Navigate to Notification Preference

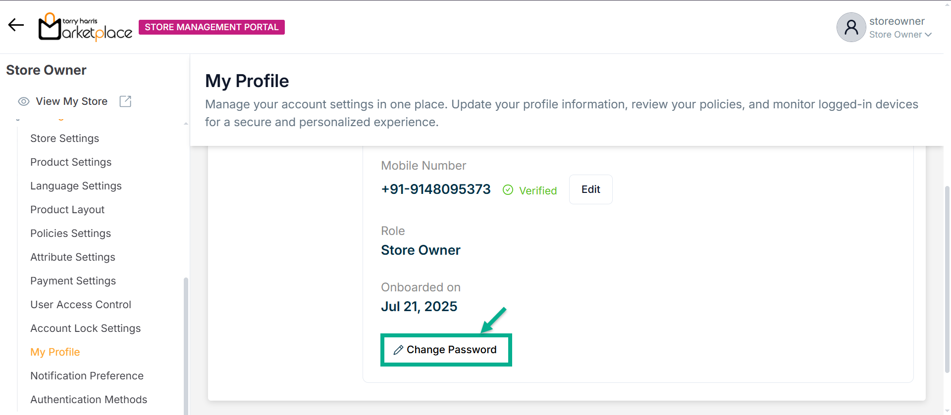point(87,376)
